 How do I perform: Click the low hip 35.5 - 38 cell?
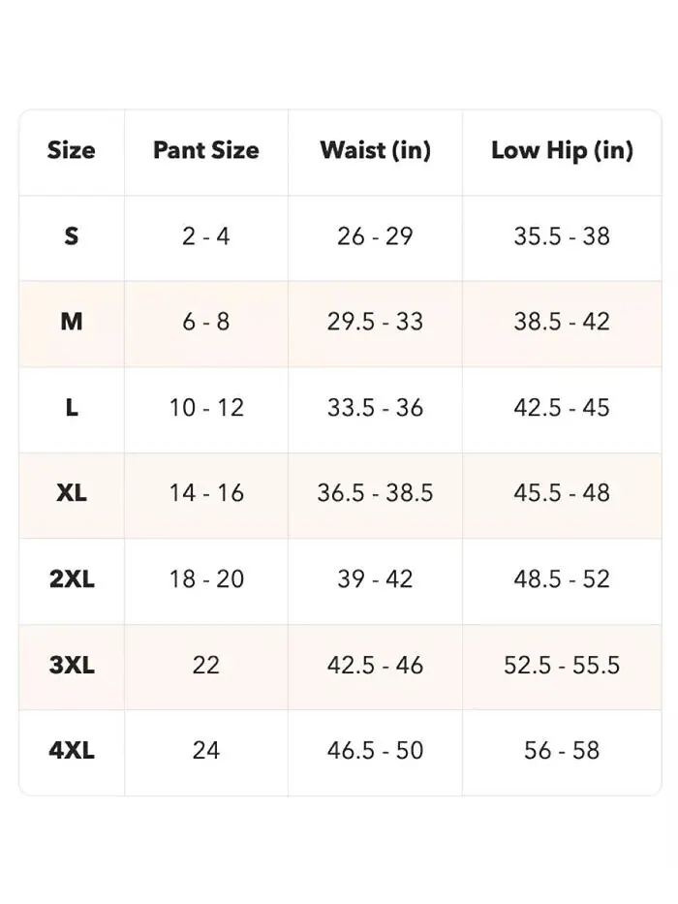[562, 235]
